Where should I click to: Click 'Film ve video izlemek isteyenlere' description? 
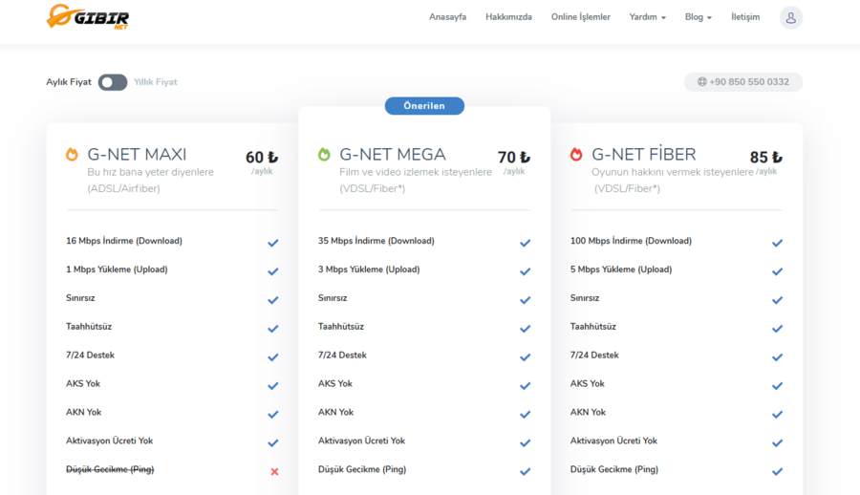[x=416, y=172]
